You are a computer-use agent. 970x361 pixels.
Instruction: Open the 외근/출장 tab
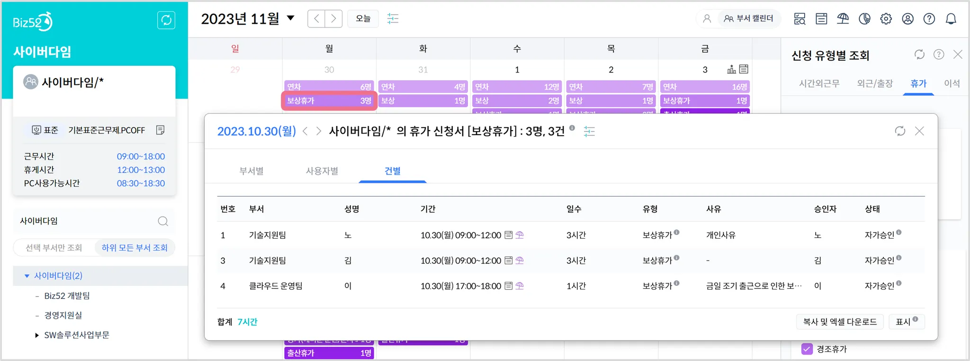pyautogui.click(x=875, y=84)
